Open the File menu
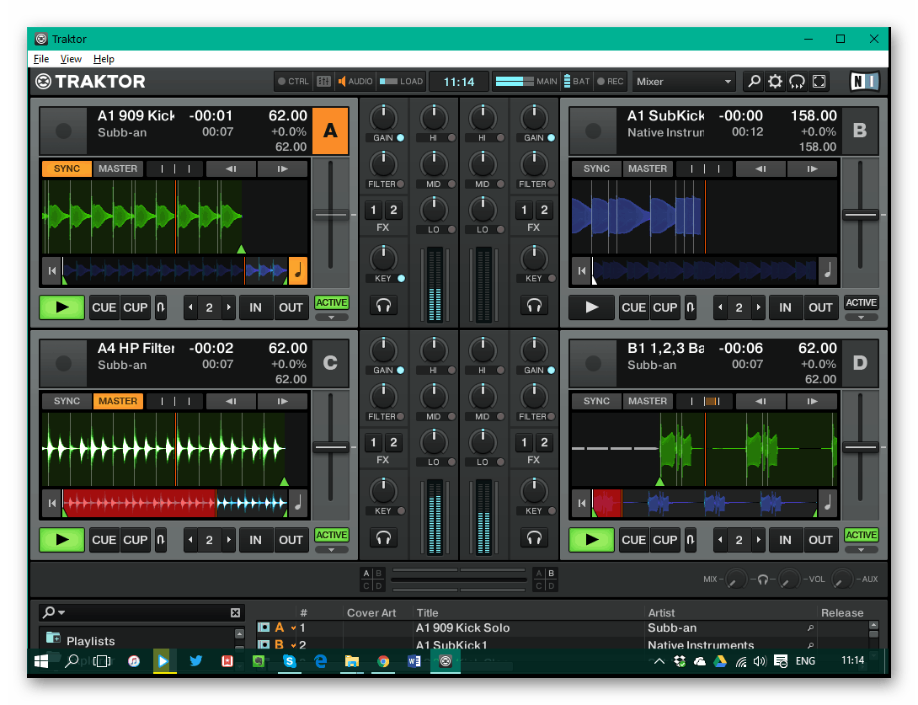Image resolution: width=918 pixels, height=705 pixels. click(x=41, y=59)
